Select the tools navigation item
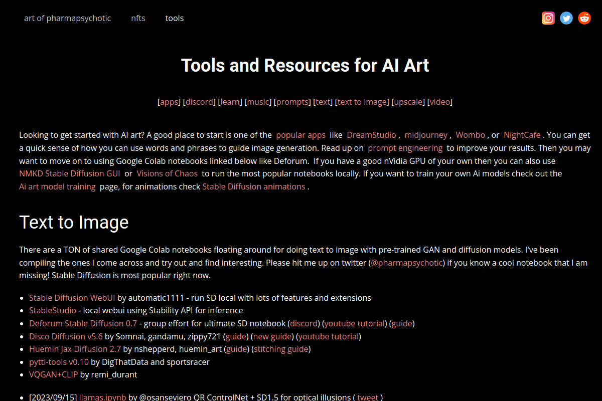Viewport: 602px width, 401px height. pyautogui.click(x=175, y=18)
